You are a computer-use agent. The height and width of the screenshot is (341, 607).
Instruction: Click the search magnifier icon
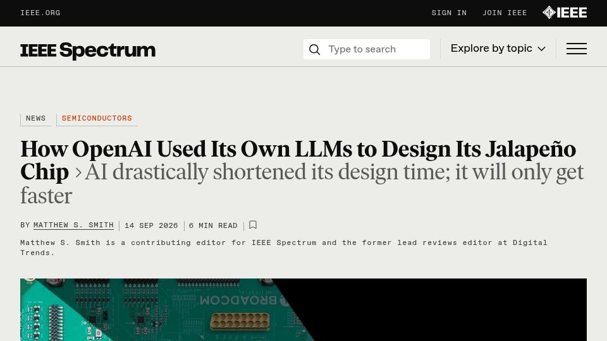315,49
